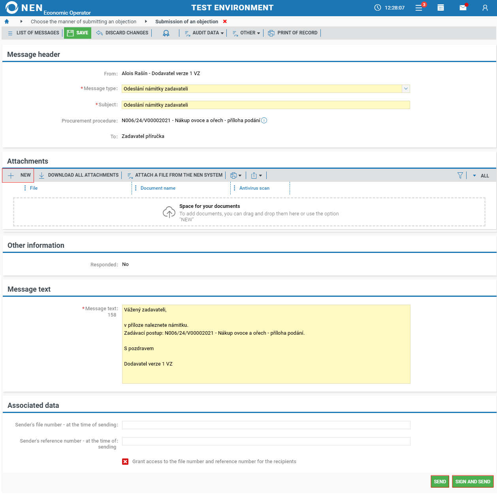Viewport: 497px width, 494px height.
Task: Open the notifications list icon with badge
Action: (419, 8)
